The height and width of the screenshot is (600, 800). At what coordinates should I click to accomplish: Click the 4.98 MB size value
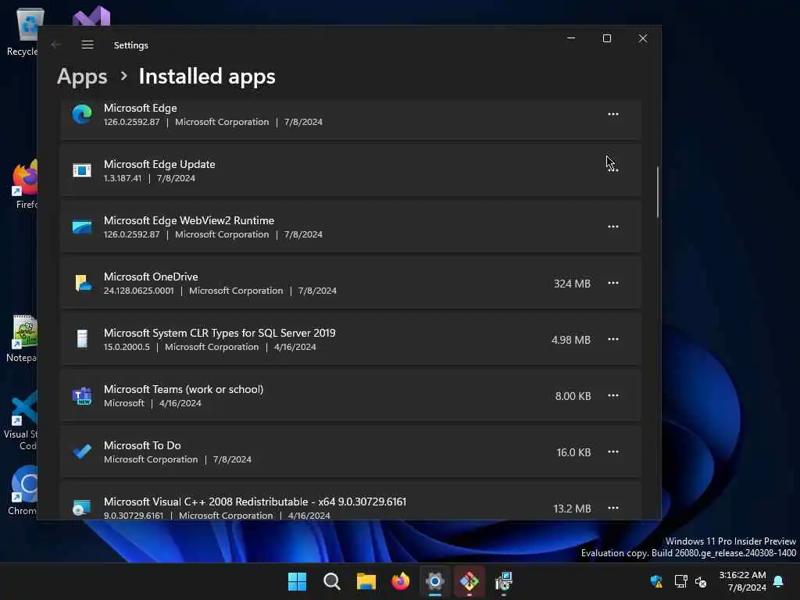tap(570, 340)
